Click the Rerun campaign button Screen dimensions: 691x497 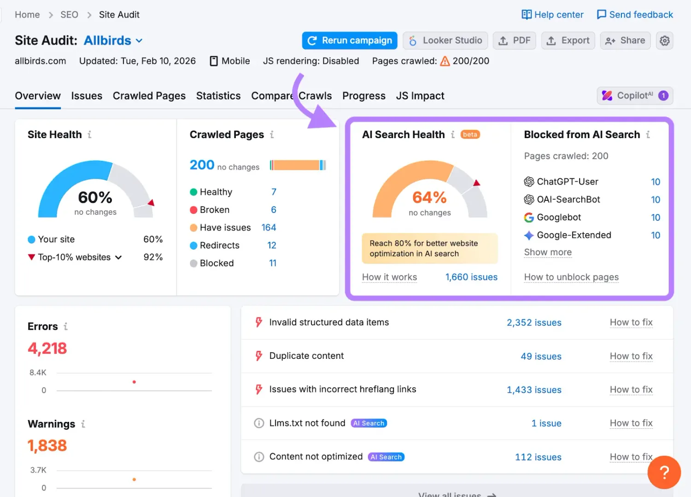[349, 41]
